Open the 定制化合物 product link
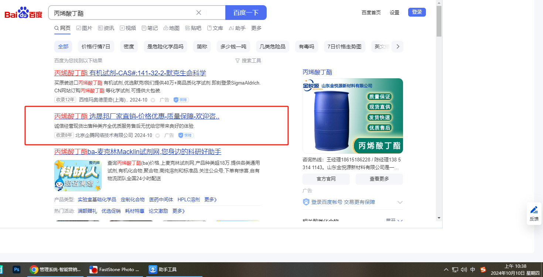The image size is (543, 277). (x=133, y=199)
